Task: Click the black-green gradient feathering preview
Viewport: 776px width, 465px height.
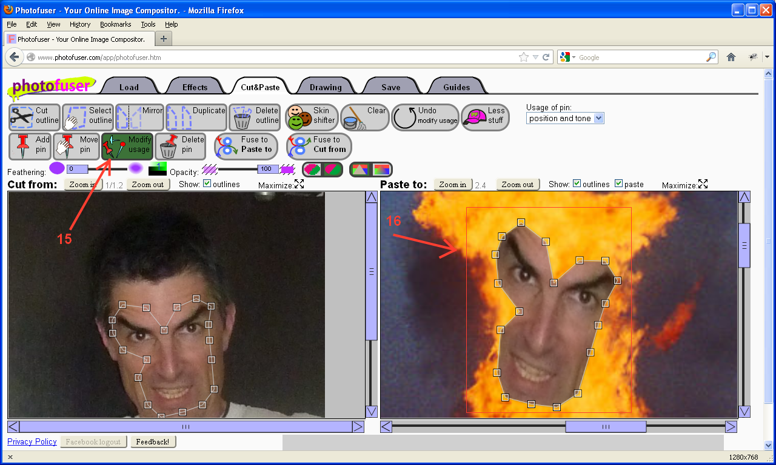Action: tap(158, 169)
